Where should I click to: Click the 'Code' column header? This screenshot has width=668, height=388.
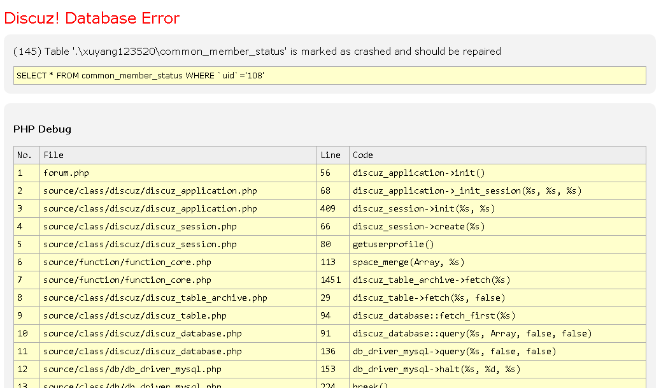point(497,155)
